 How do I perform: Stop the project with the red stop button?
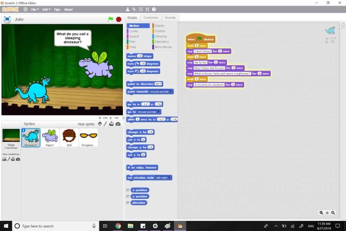pos(119,19)
